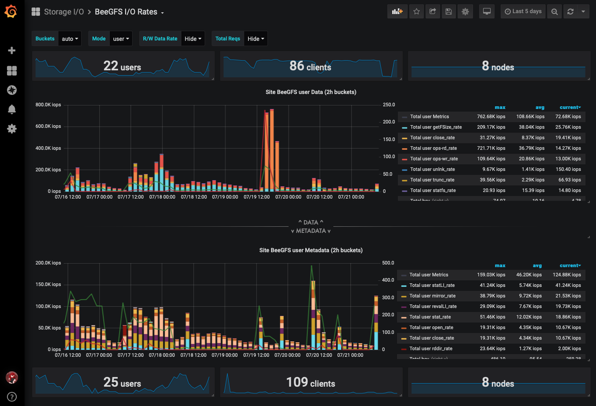Click the Add panel icon
The height and width of the screenshot is (406, 596).
coord(397,11)
